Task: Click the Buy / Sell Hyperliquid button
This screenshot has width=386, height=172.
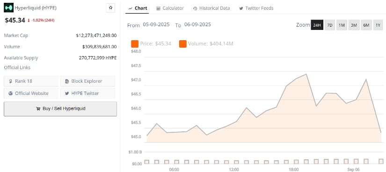Action: coord(60,109)
